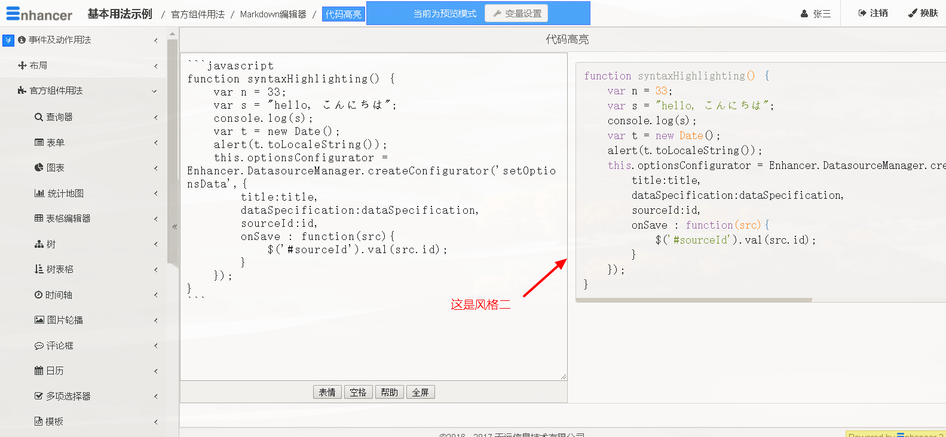946x437 pixels.
Task: Click the 帮助 button
Action: (x=389, y=392)
